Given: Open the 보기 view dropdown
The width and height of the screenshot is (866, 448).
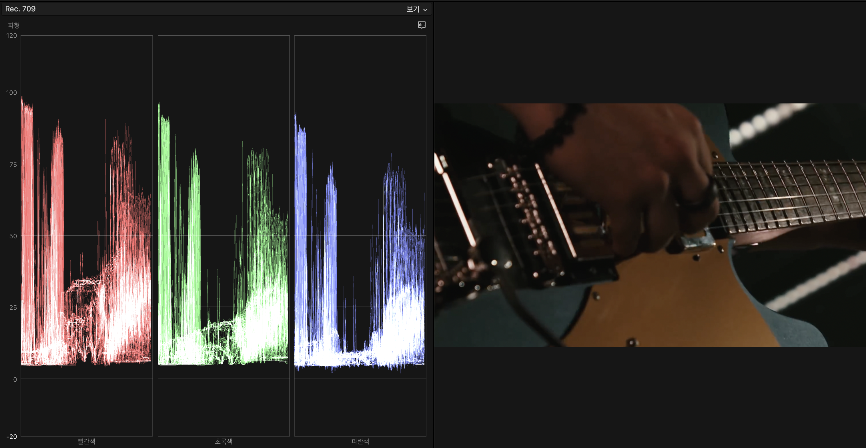Looking at the screenshot, I should 413,9.
